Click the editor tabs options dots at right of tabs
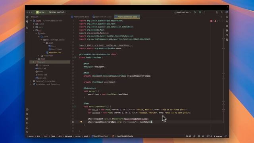254x143 pixels. [x=221, y=17]
